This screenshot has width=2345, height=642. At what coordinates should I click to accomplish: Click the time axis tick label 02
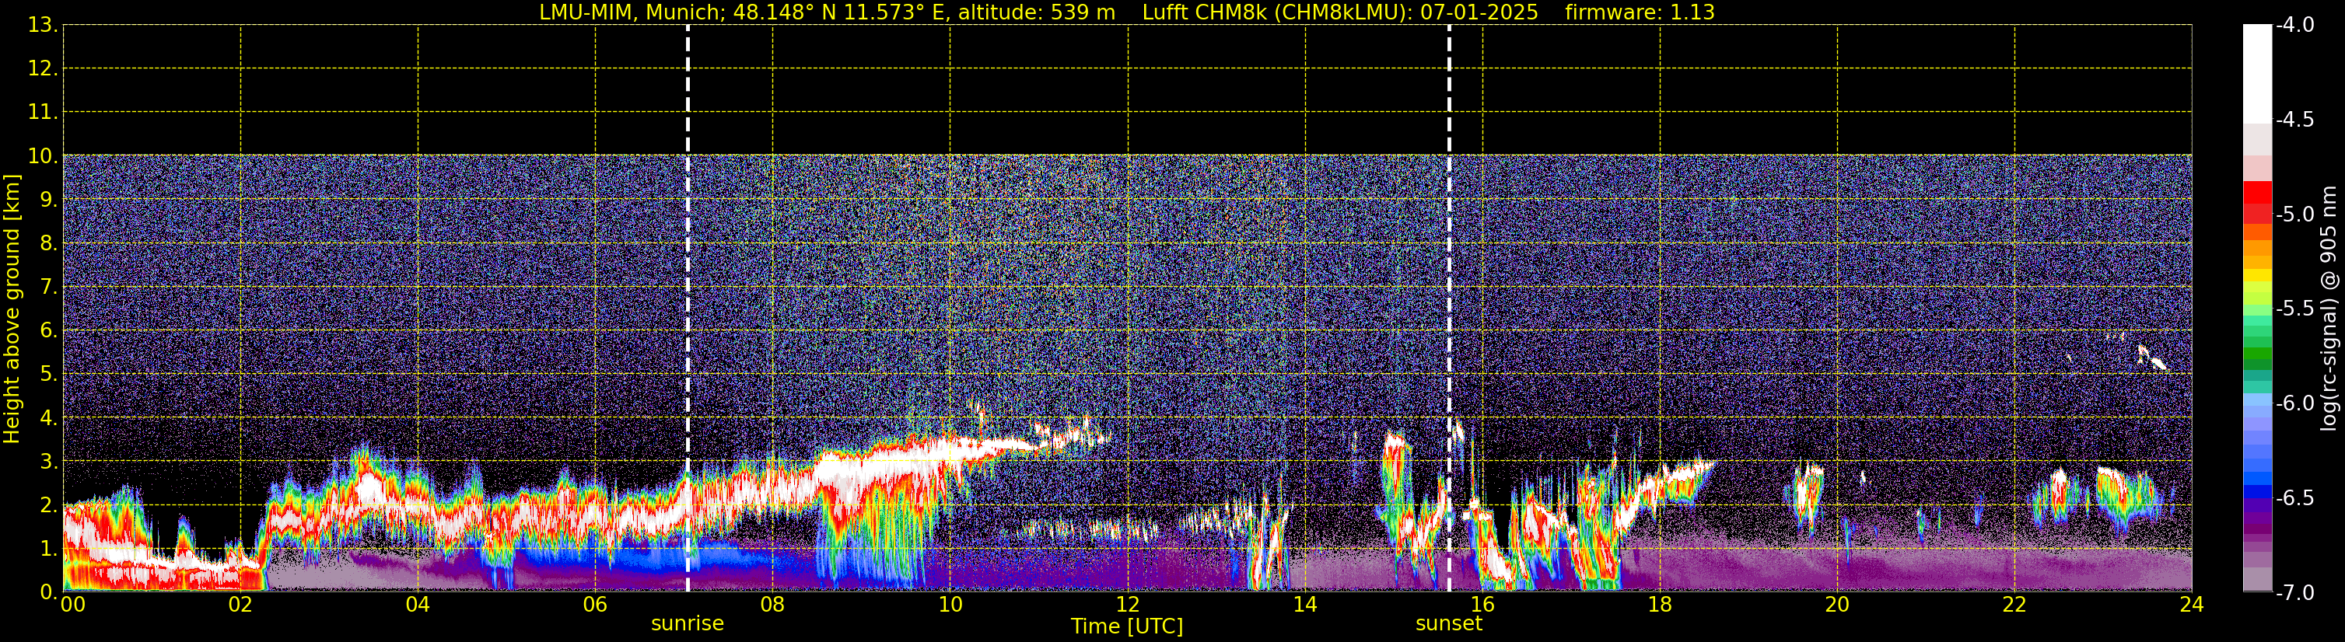(x=240, y=605)
